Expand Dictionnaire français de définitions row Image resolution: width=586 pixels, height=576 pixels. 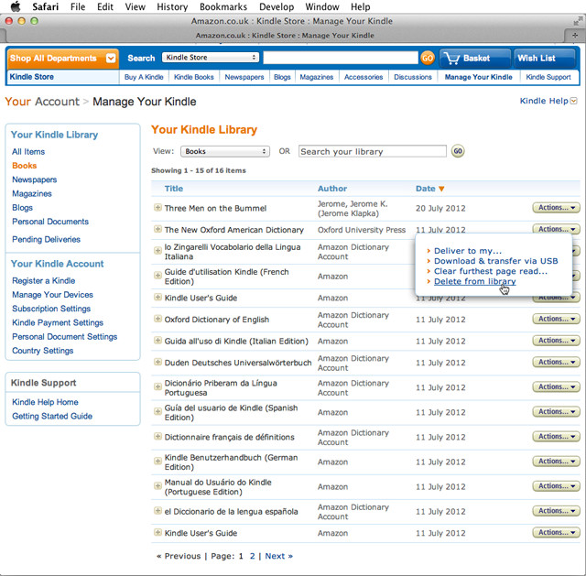coord(157,436)
